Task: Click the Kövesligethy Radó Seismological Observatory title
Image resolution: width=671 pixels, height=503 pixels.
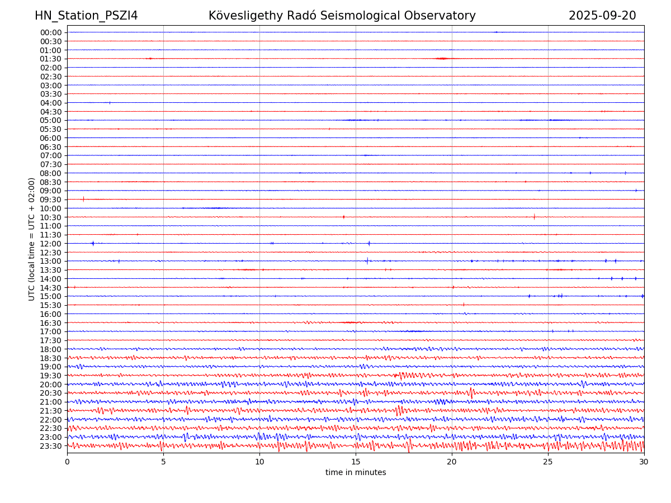Action: [x=342, y=16]
